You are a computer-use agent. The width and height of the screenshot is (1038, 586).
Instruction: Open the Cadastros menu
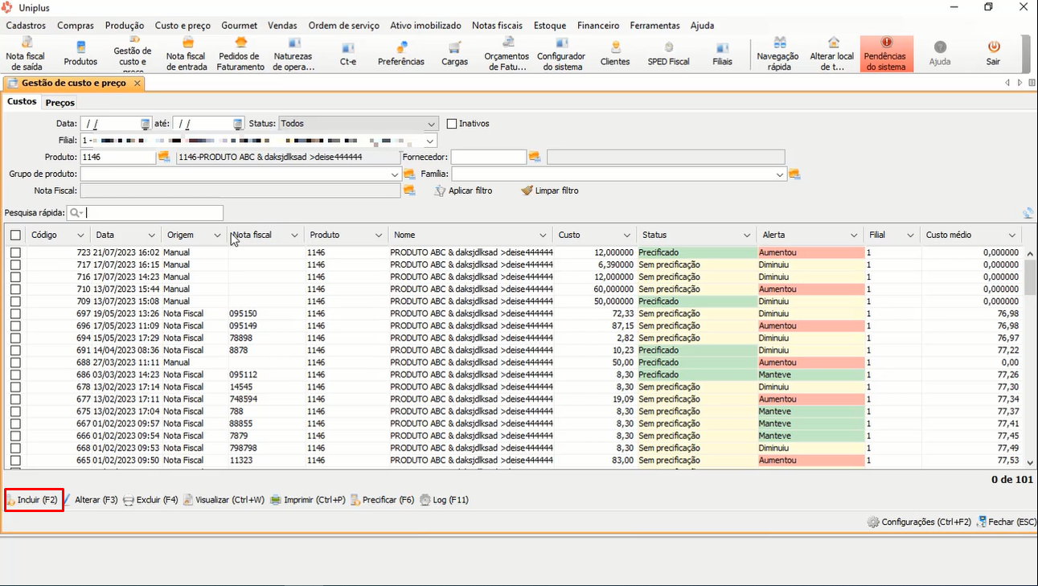(x=26, y=26)
